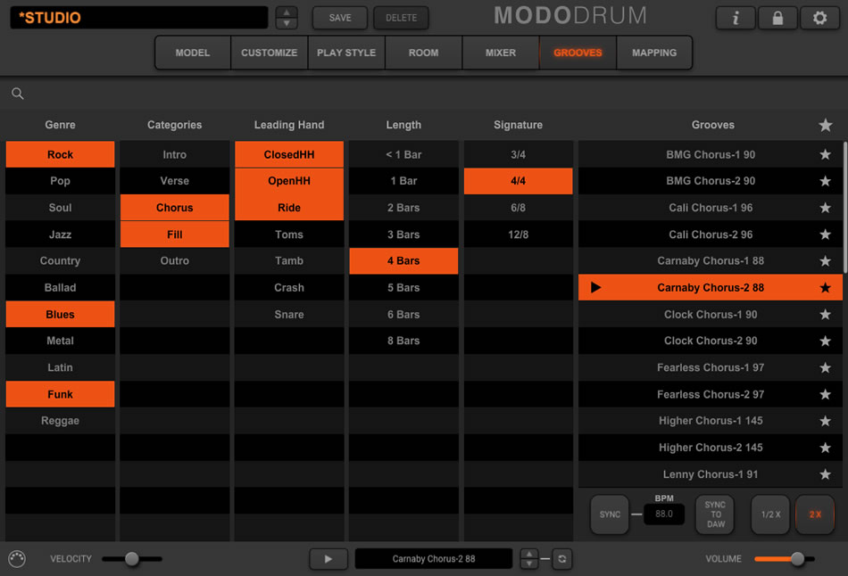This screenshot has width=848, height=576.
Task: Select the Jazz genre filter
Action: click(x=60, y=235)
